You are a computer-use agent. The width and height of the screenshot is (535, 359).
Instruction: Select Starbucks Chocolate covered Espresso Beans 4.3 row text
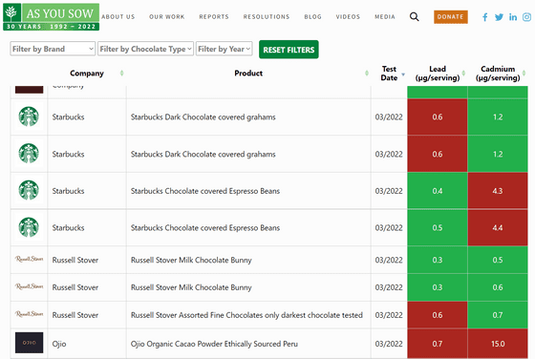[205, 191]
